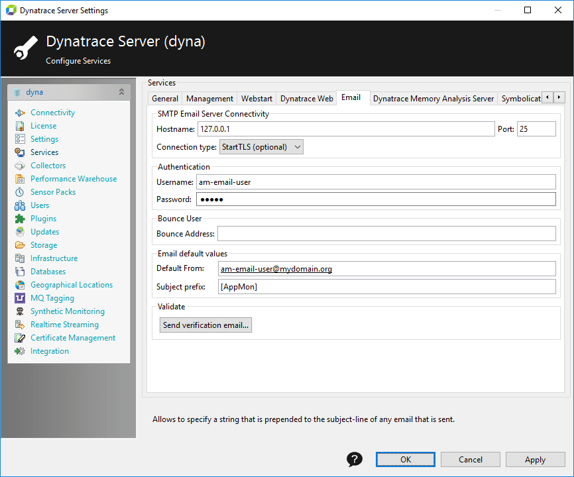Click the Port input field
Viewport: 574px width, 477px height.
(536, 129)
